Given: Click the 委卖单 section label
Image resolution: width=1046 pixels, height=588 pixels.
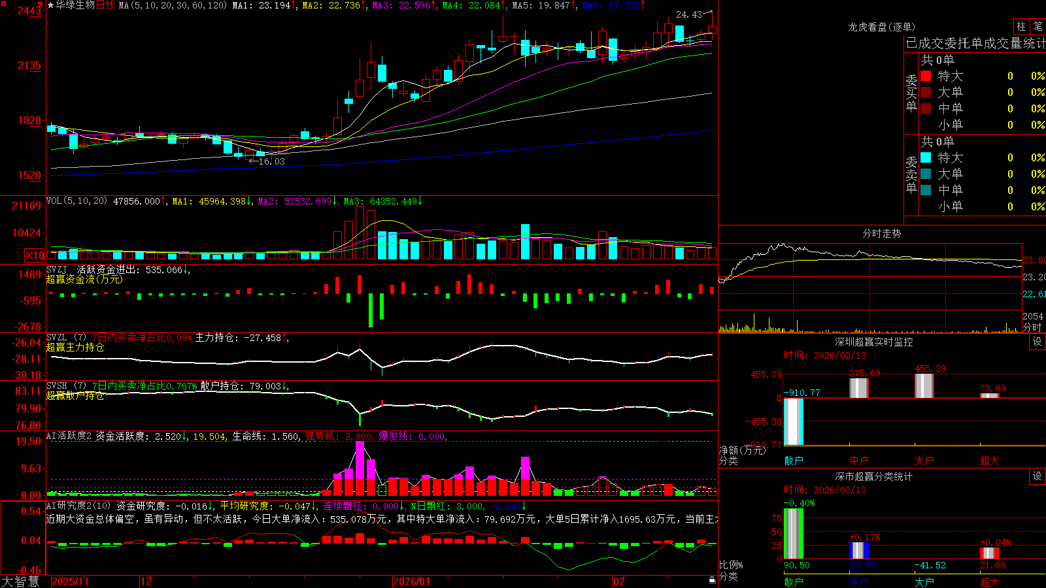Looking at the screenshot, I should click(911, 175).
